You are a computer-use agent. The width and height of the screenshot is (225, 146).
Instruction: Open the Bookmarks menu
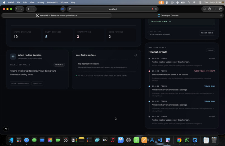click(52, 3)
